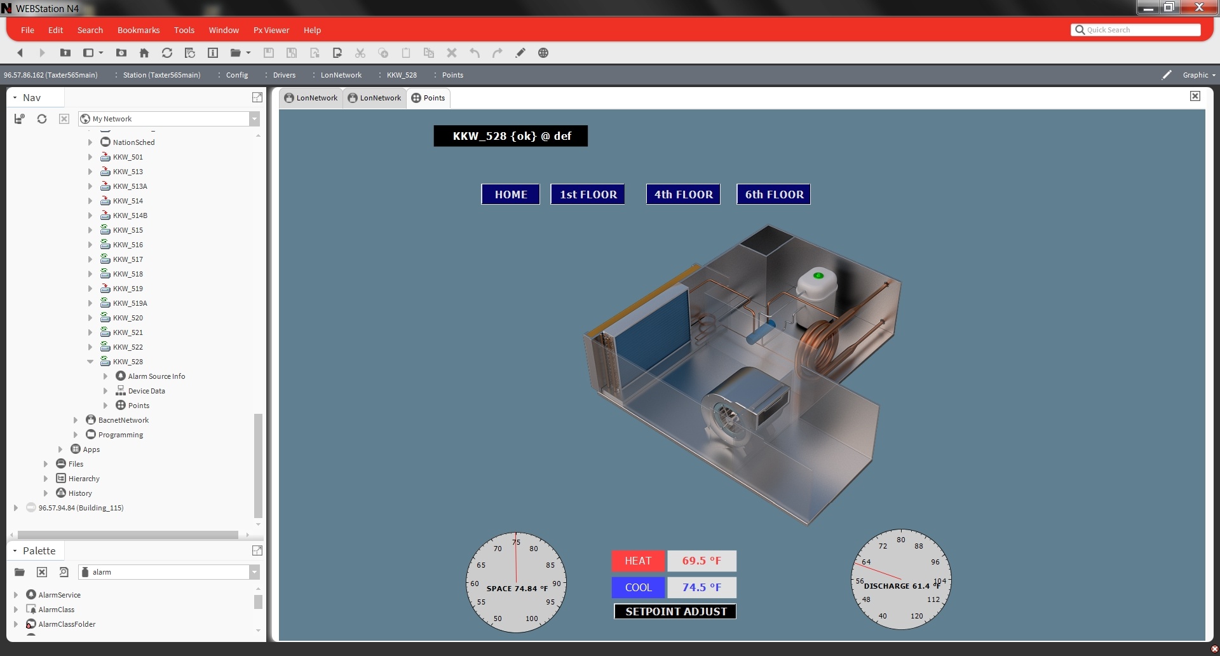Click the Cut scissors icon
The image size is (1220, 656).
tap(360, 53)
